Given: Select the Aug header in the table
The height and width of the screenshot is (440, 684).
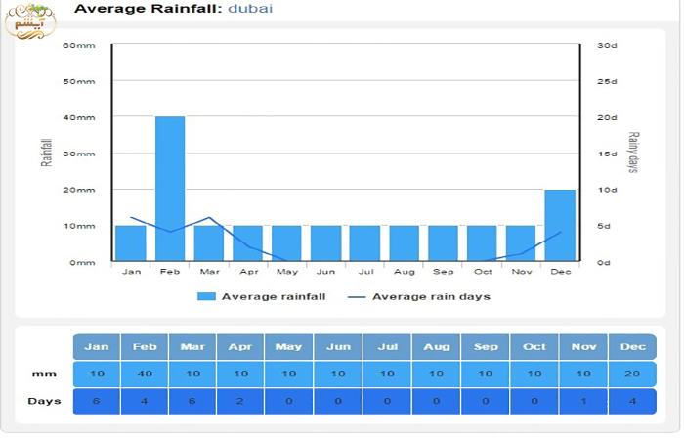Looking at the screenshot, I should tap(436, 347).
